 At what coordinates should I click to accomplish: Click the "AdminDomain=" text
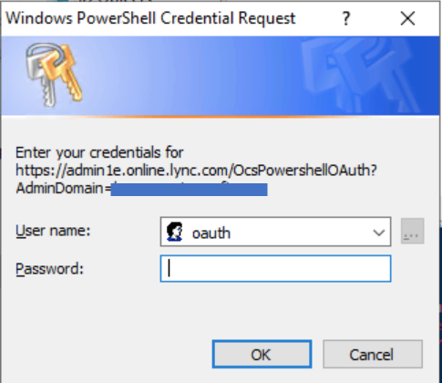[64, 188]
